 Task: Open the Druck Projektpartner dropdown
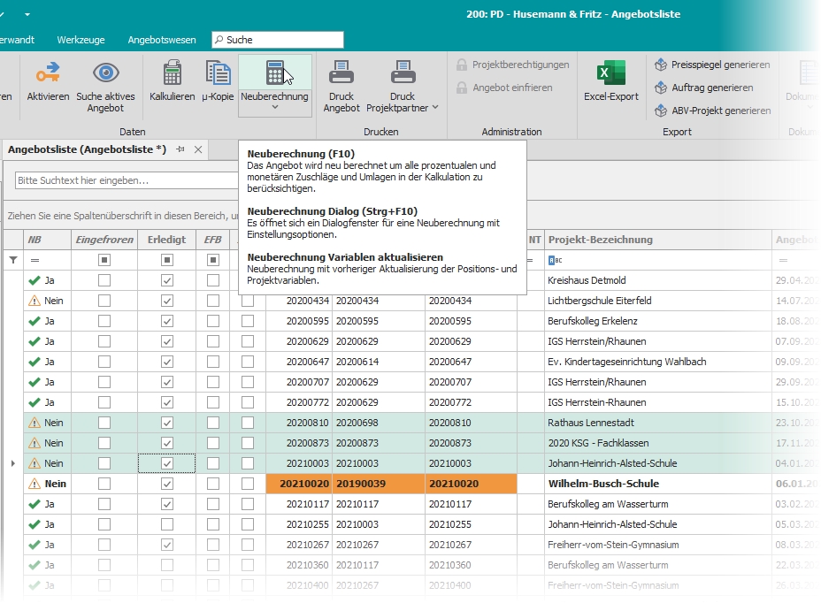tap(434, 108)
